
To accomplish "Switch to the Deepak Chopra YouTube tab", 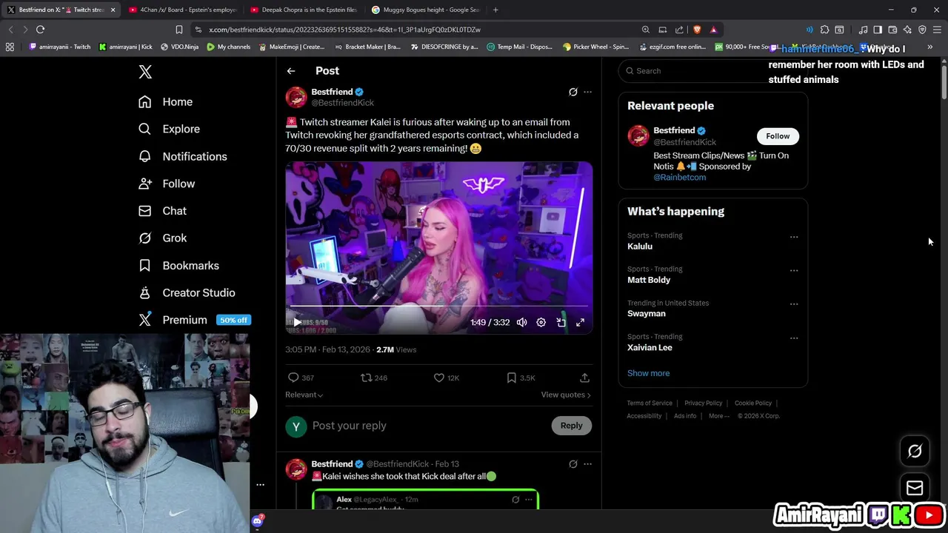I will pos(304,10).
